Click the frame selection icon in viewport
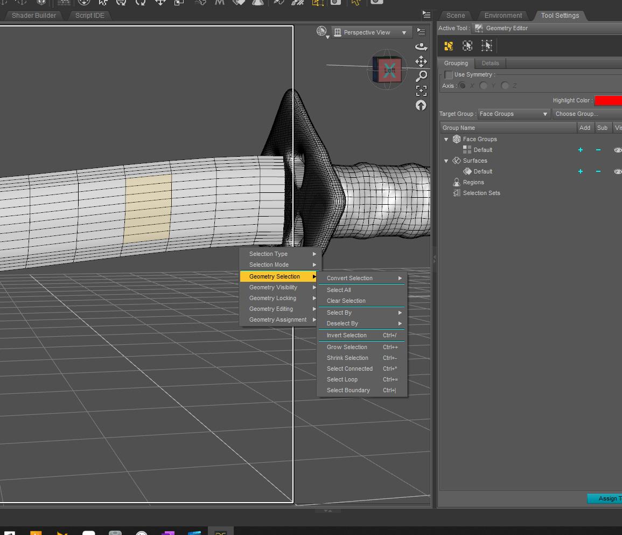 pyautogui.click(x=421, y=91)
